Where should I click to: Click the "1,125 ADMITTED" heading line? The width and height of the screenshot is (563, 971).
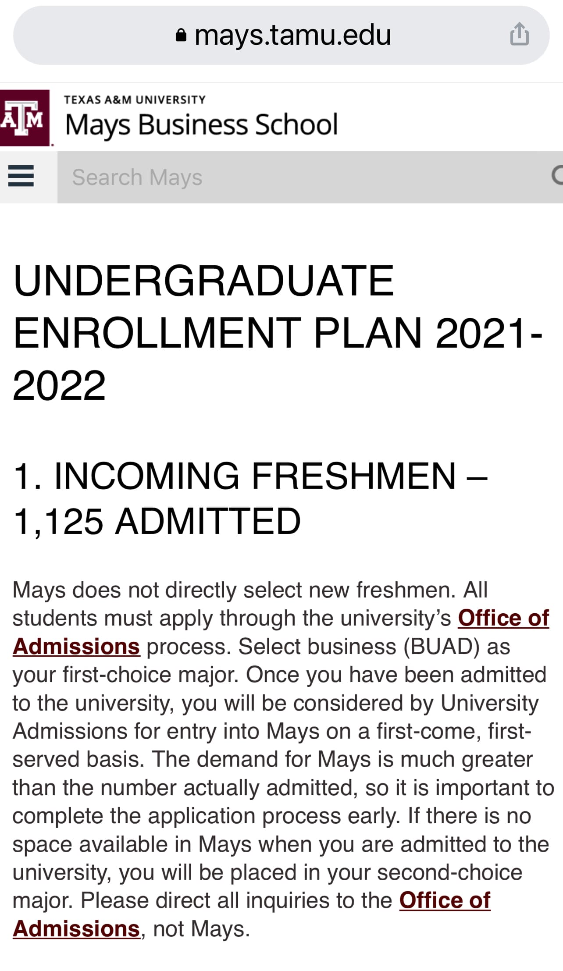[x=157, y=521]
